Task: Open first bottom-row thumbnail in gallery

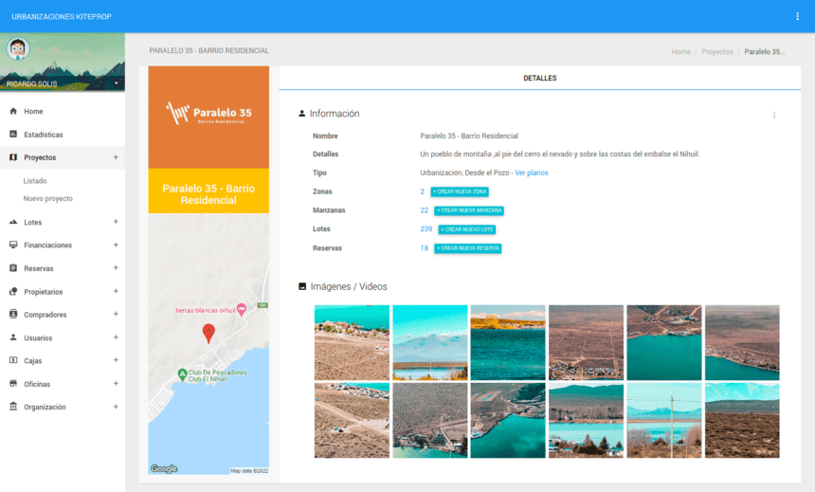Action: coord(352,420)
